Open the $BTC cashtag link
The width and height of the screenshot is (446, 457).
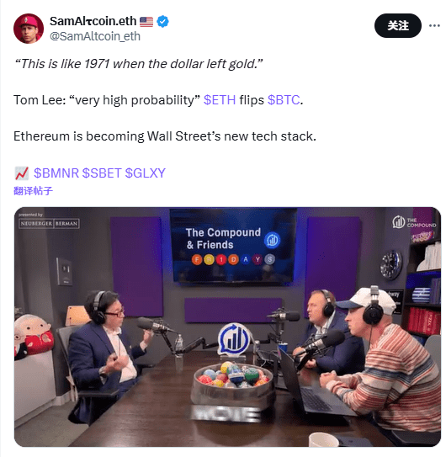284,100
